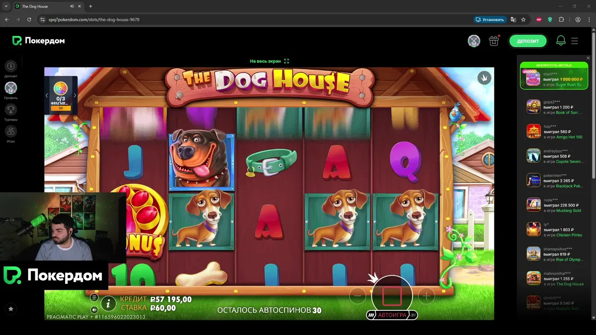The image size is (596, 335).
Task: Open Coyote Seven game link
Action: click(569, 161)
